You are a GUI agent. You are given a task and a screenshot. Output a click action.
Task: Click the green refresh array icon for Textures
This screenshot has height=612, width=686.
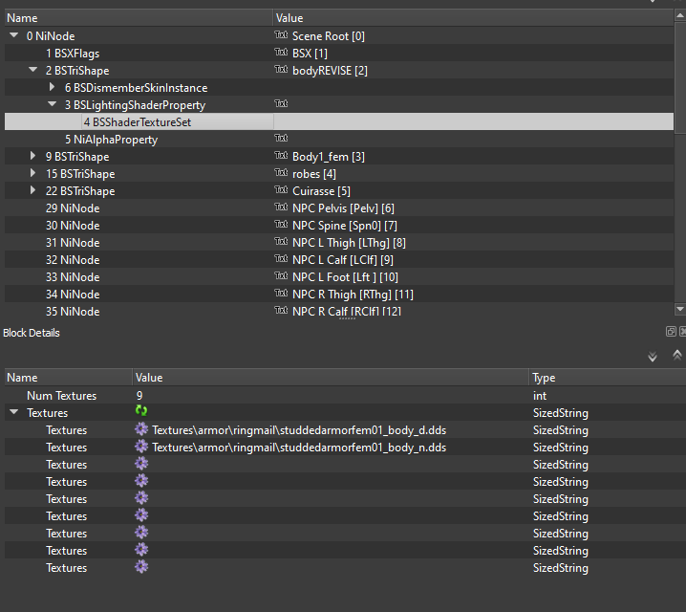(x=141, y=410)
